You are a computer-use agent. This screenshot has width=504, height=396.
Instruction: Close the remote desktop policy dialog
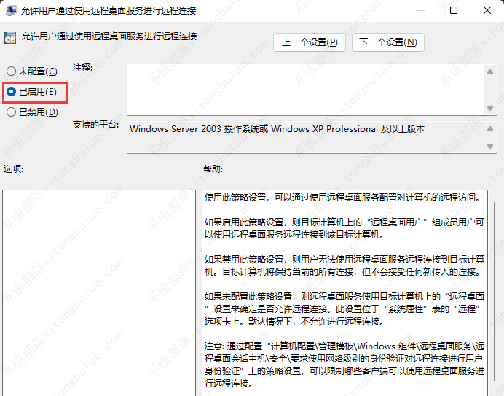487,11
